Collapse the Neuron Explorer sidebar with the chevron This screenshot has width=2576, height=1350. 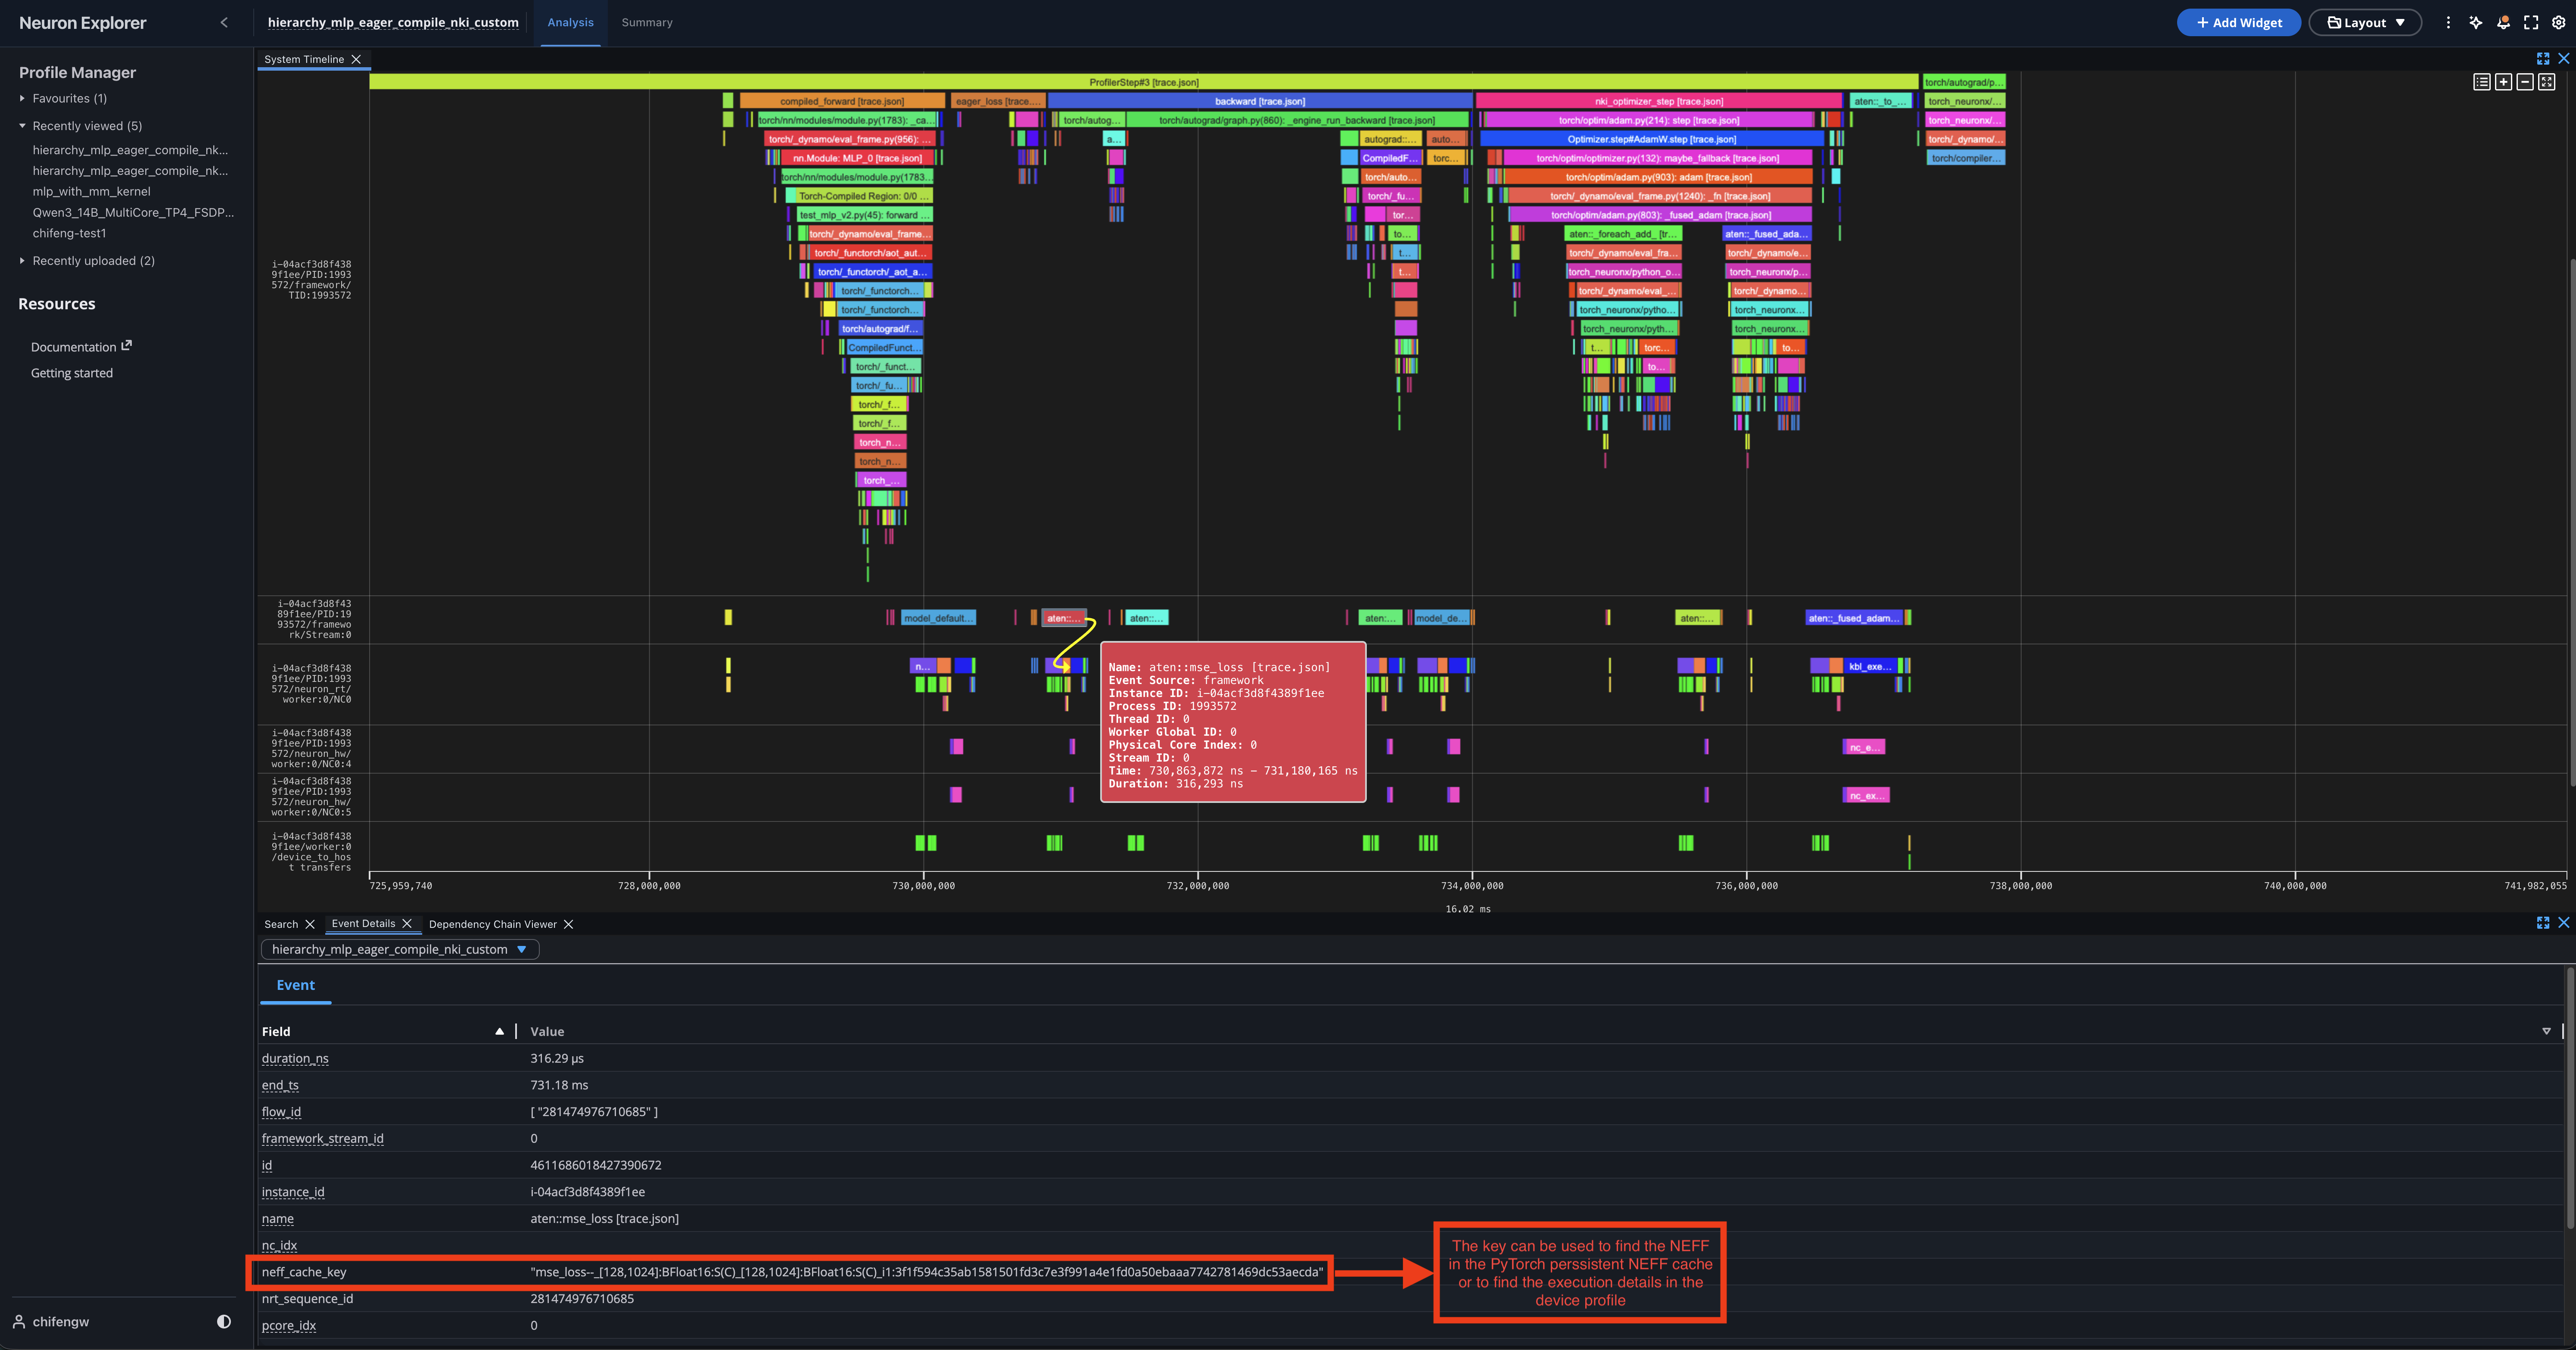[224, 22]
